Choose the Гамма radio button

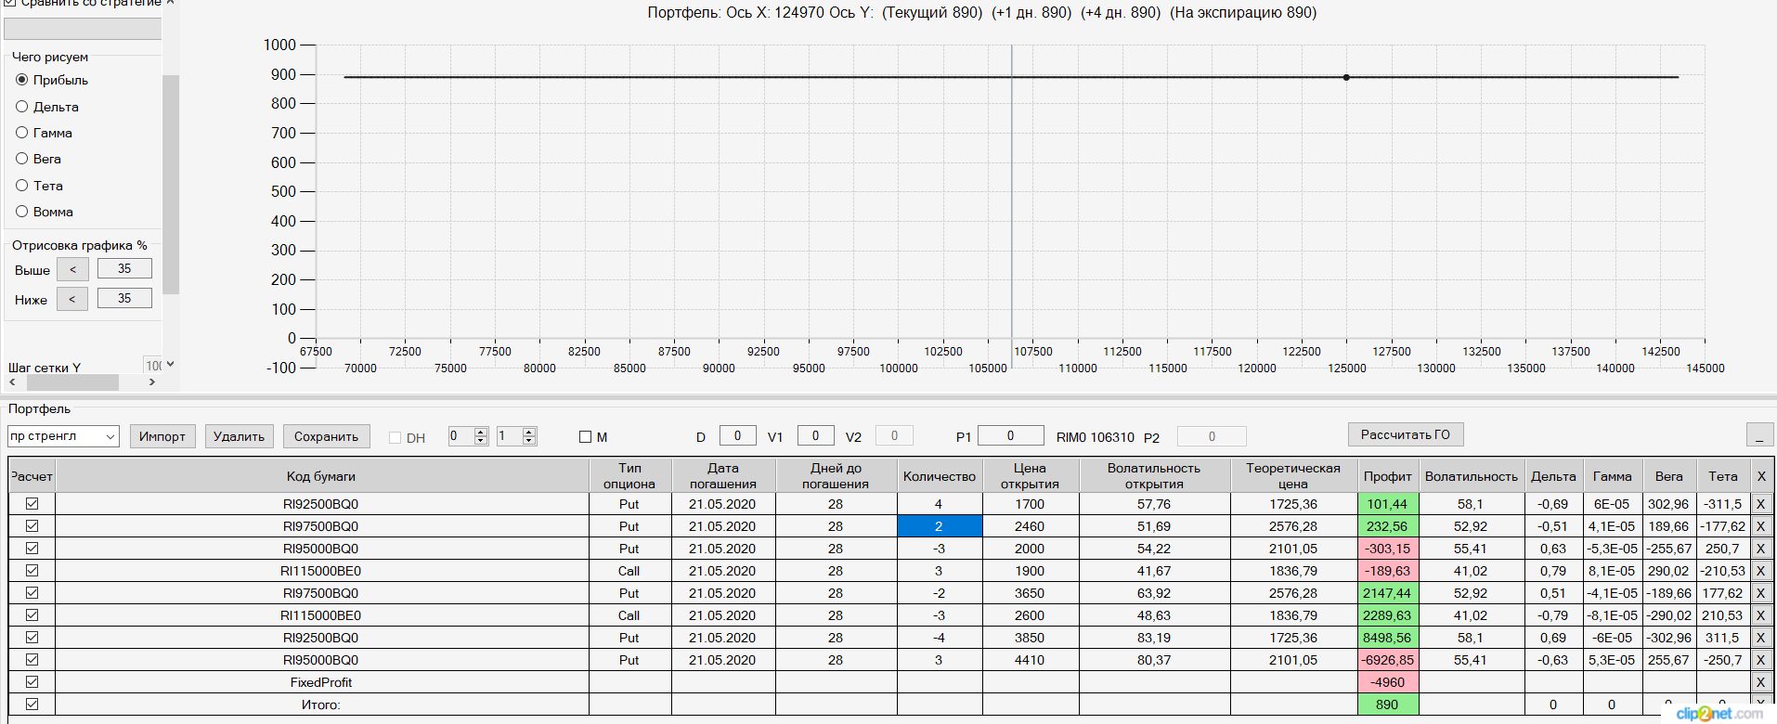pyautogui.click(x=22, y=133)
